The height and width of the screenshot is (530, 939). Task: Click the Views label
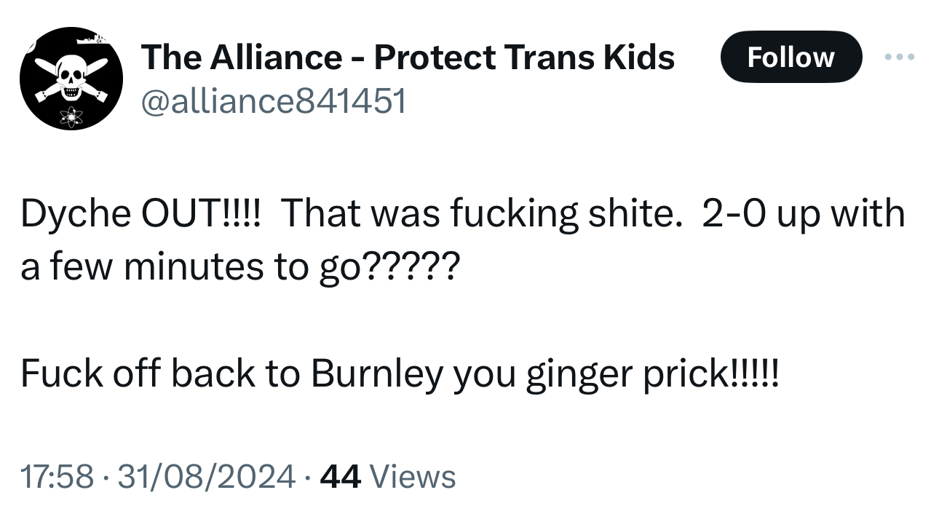click(x=413, y=477)
